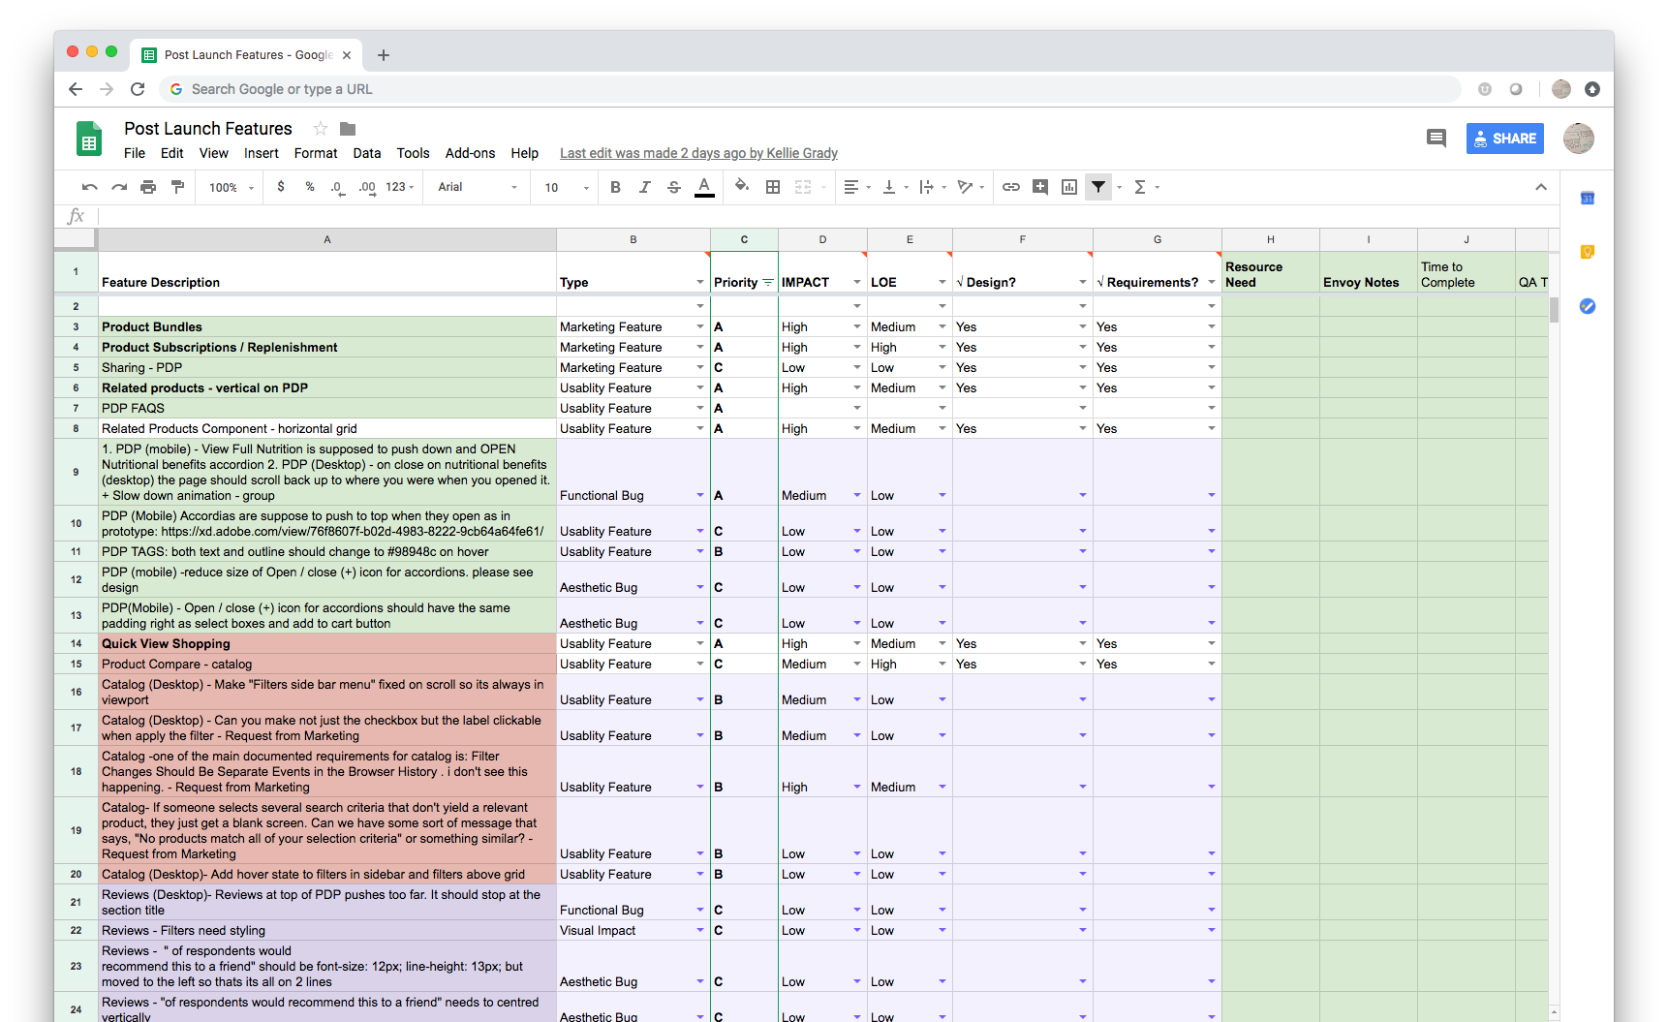The height and width of the screenshot is (1022, 1668).
Task: Toggle strikethrough formatting
Action: 674,187
